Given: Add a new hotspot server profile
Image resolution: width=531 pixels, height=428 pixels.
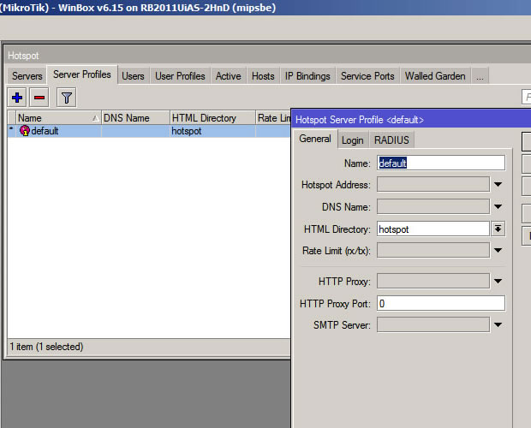Looking at the screenshot, I should coord(17,98).
